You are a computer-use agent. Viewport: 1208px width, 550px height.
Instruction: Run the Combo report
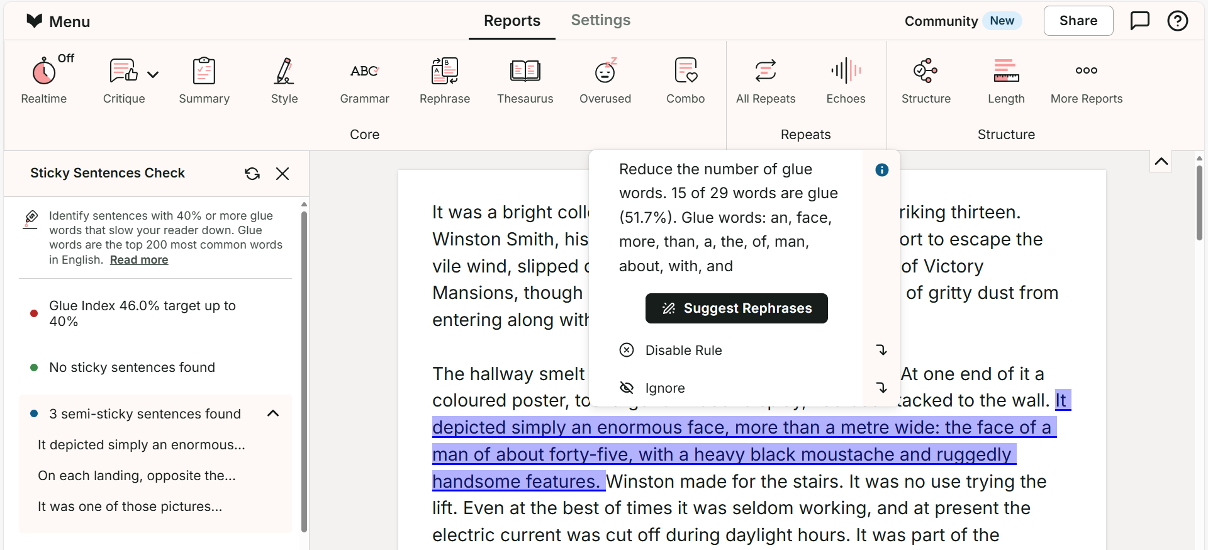[x=685, y=79]
